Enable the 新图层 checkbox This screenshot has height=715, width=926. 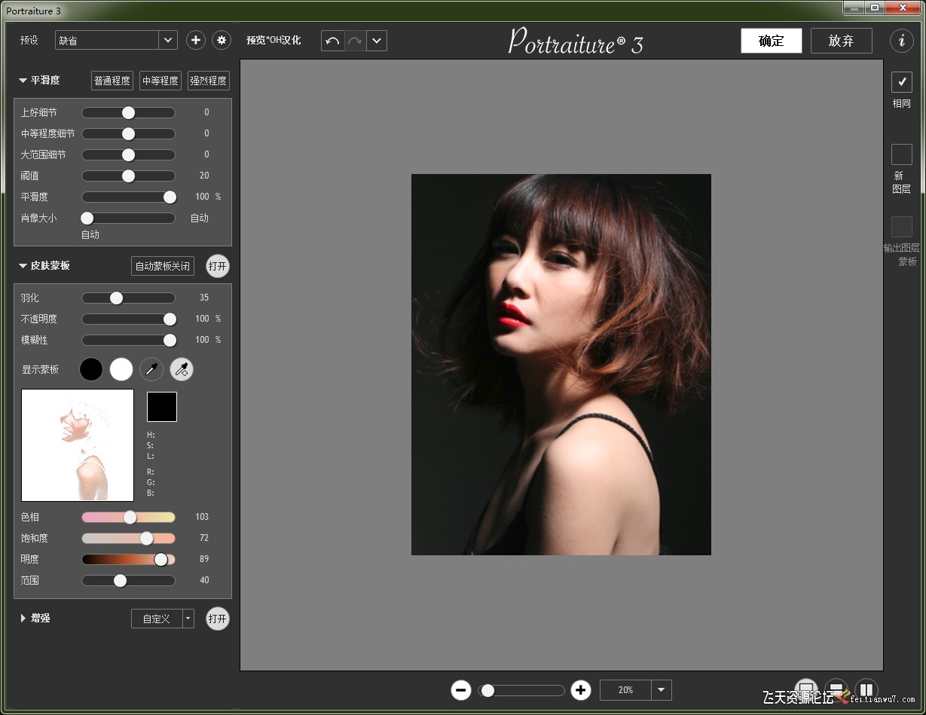pos(901,154)
